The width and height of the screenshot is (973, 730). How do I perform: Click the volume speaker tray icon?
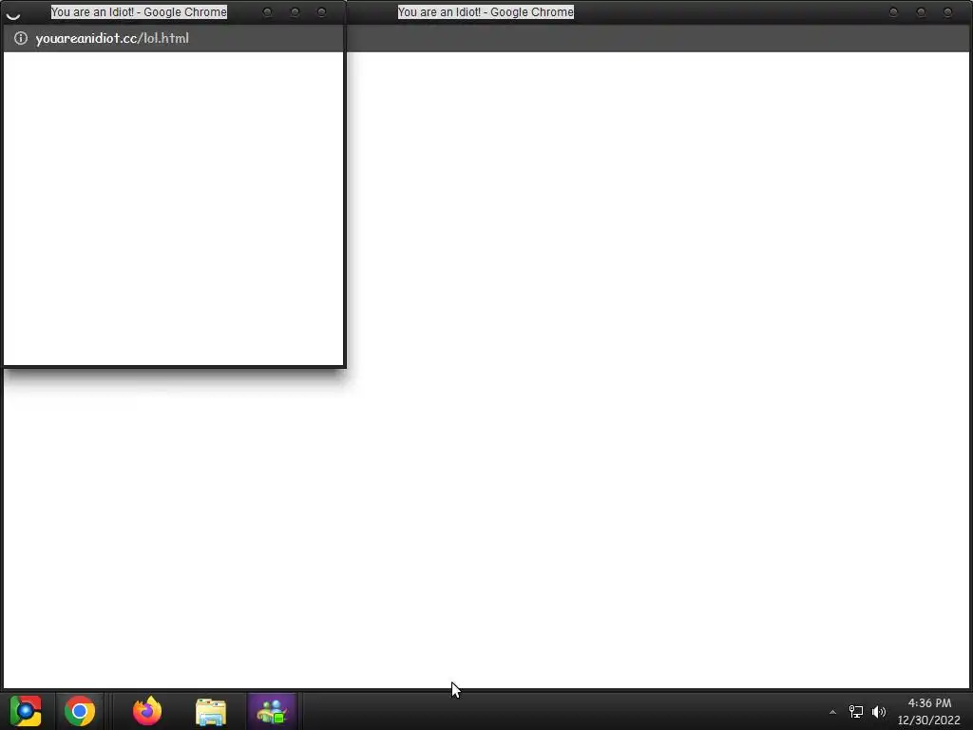[x=879, y=711]
